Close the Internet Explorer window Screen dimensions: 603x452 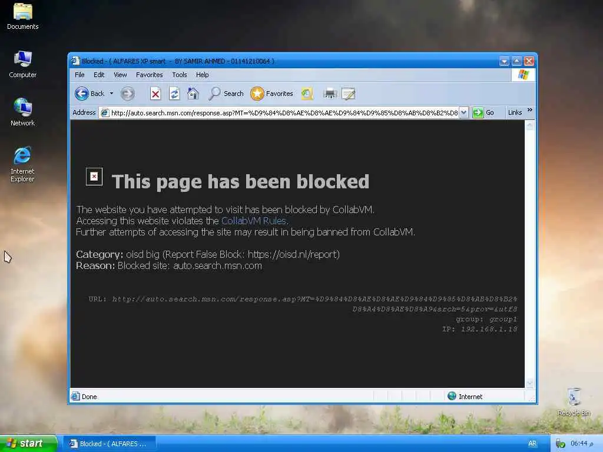(x=529, y=61)
